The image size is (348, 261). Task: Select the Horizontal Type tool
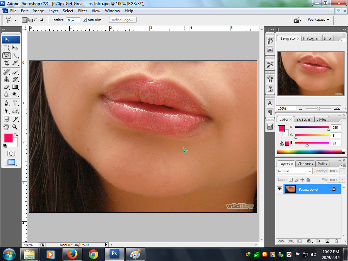pyautogui.click(x=15, y=103)
